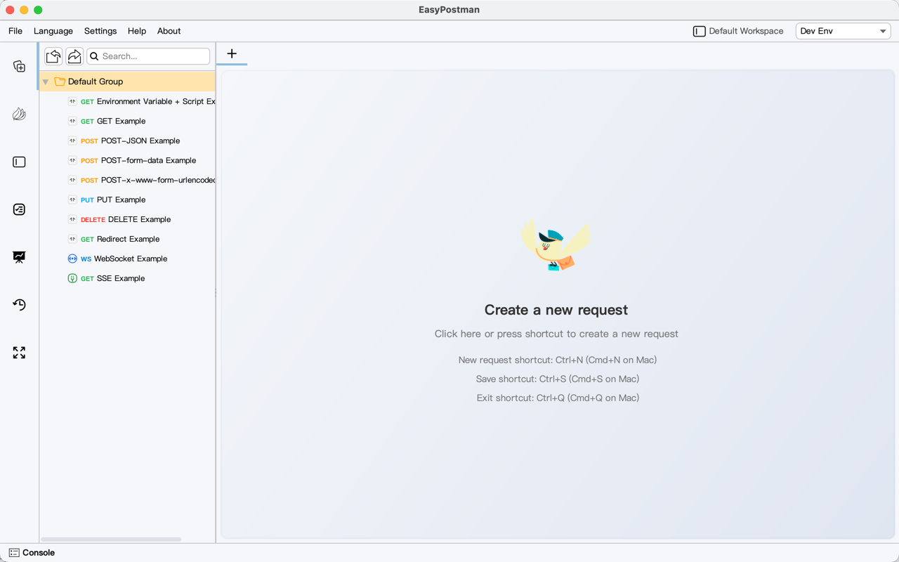Focus the collections Search field
Viewport: 899px width, 562px height.
pyautogui.click(x=148, y=56)
